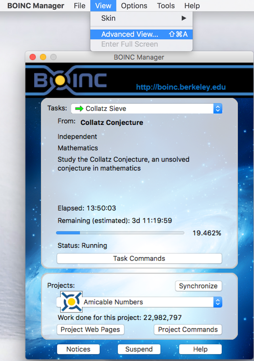Open the Options menu

(x=134, y=6)
